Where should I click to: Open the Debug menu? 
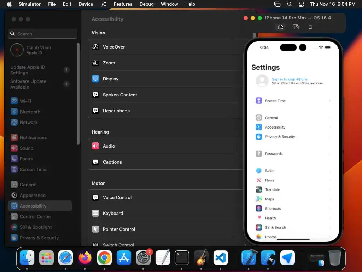(x=147, y=4)
